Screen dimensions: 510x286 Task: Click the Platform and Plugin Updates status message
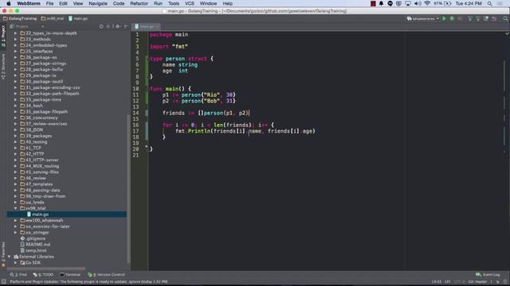pyautogui.click(x=88, y=282)
